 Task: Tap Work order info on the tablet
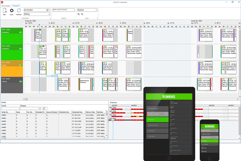157,125
